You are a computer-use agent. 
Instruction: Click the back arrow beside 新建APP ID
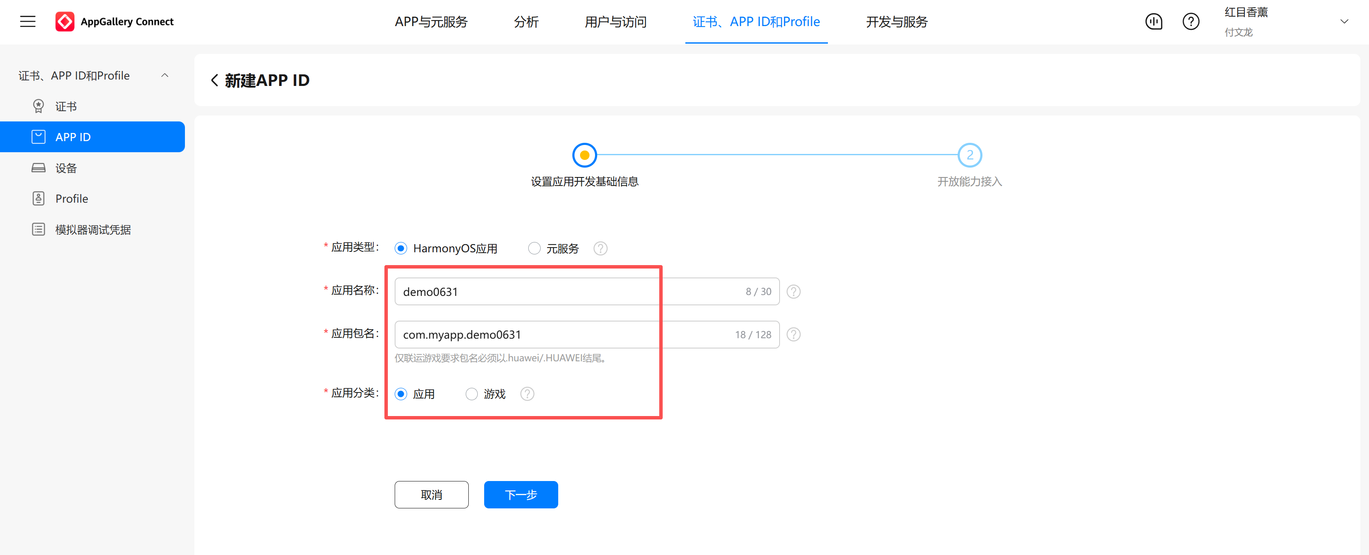click(214, 80)
